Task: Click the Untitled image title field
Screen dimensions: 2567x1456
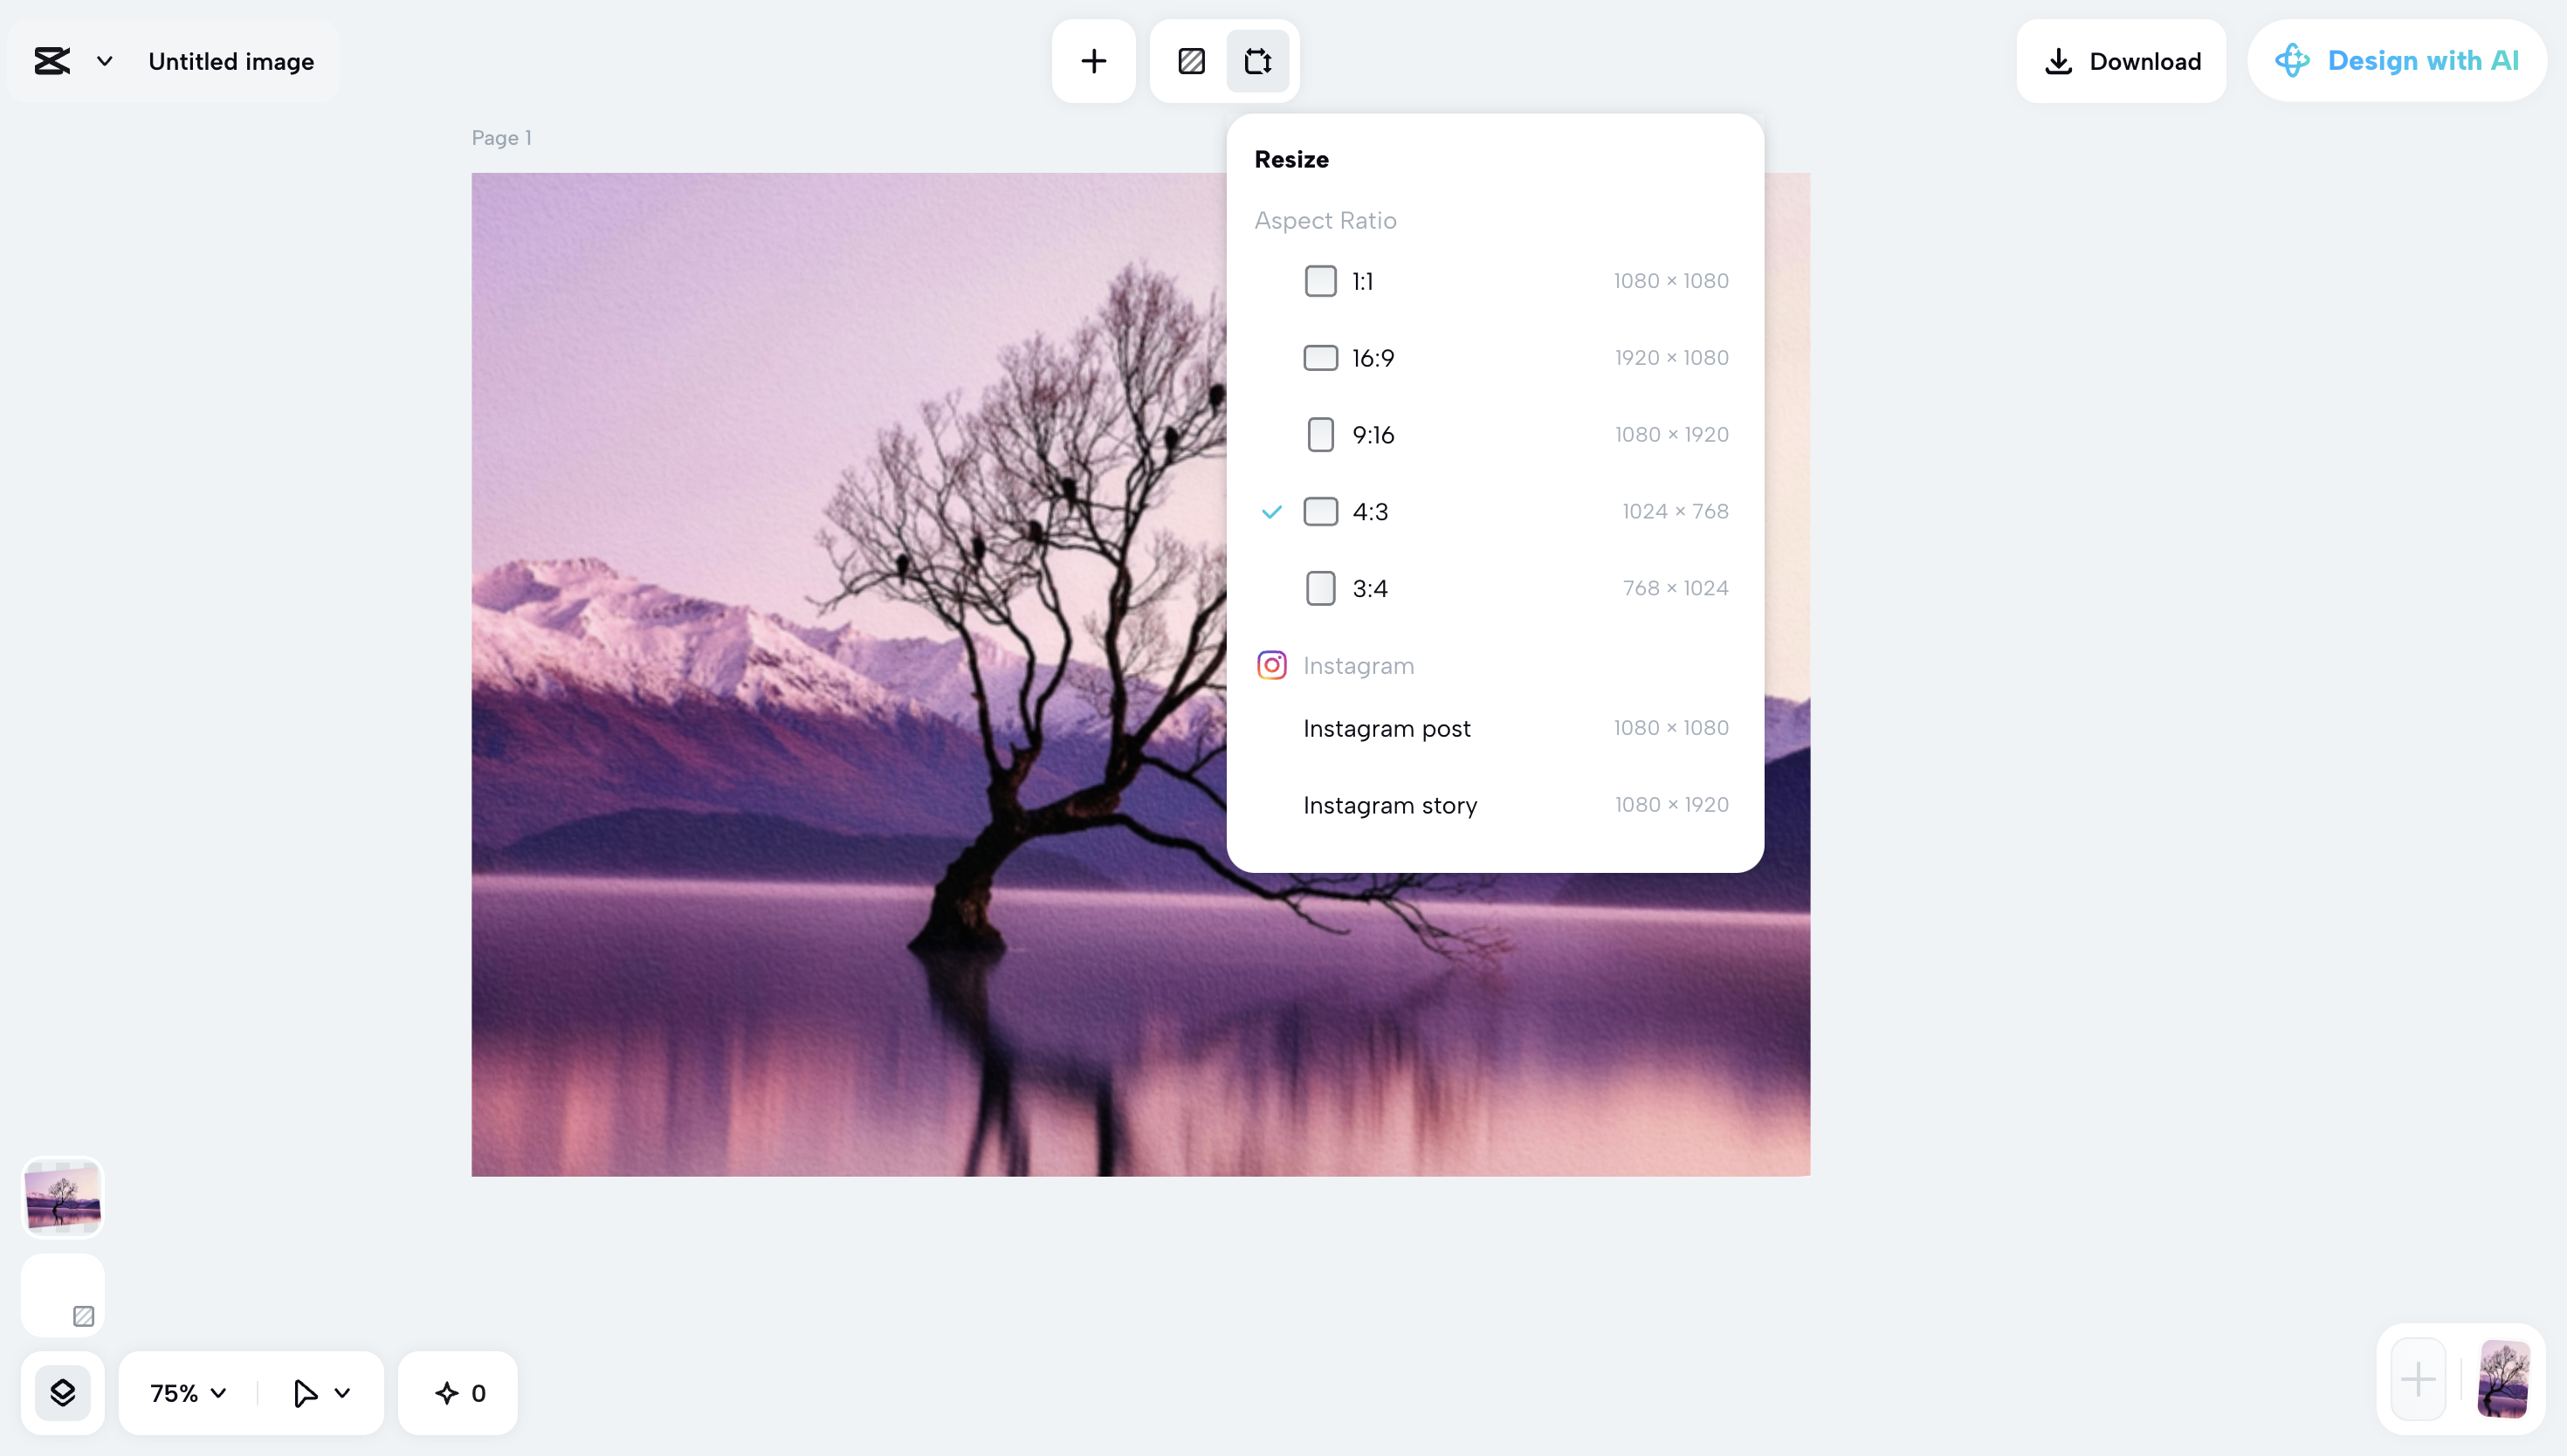Action: [231, 61]
